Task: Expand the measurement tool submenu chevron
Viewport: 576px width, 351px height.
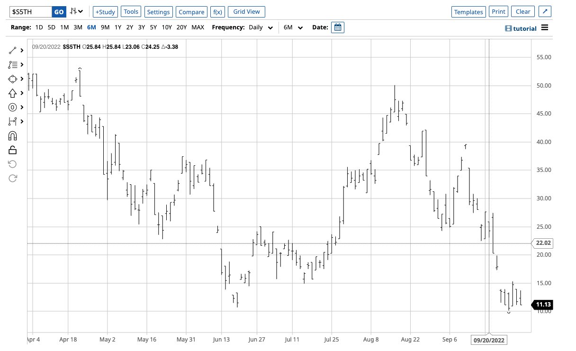Action: (22, 122)
